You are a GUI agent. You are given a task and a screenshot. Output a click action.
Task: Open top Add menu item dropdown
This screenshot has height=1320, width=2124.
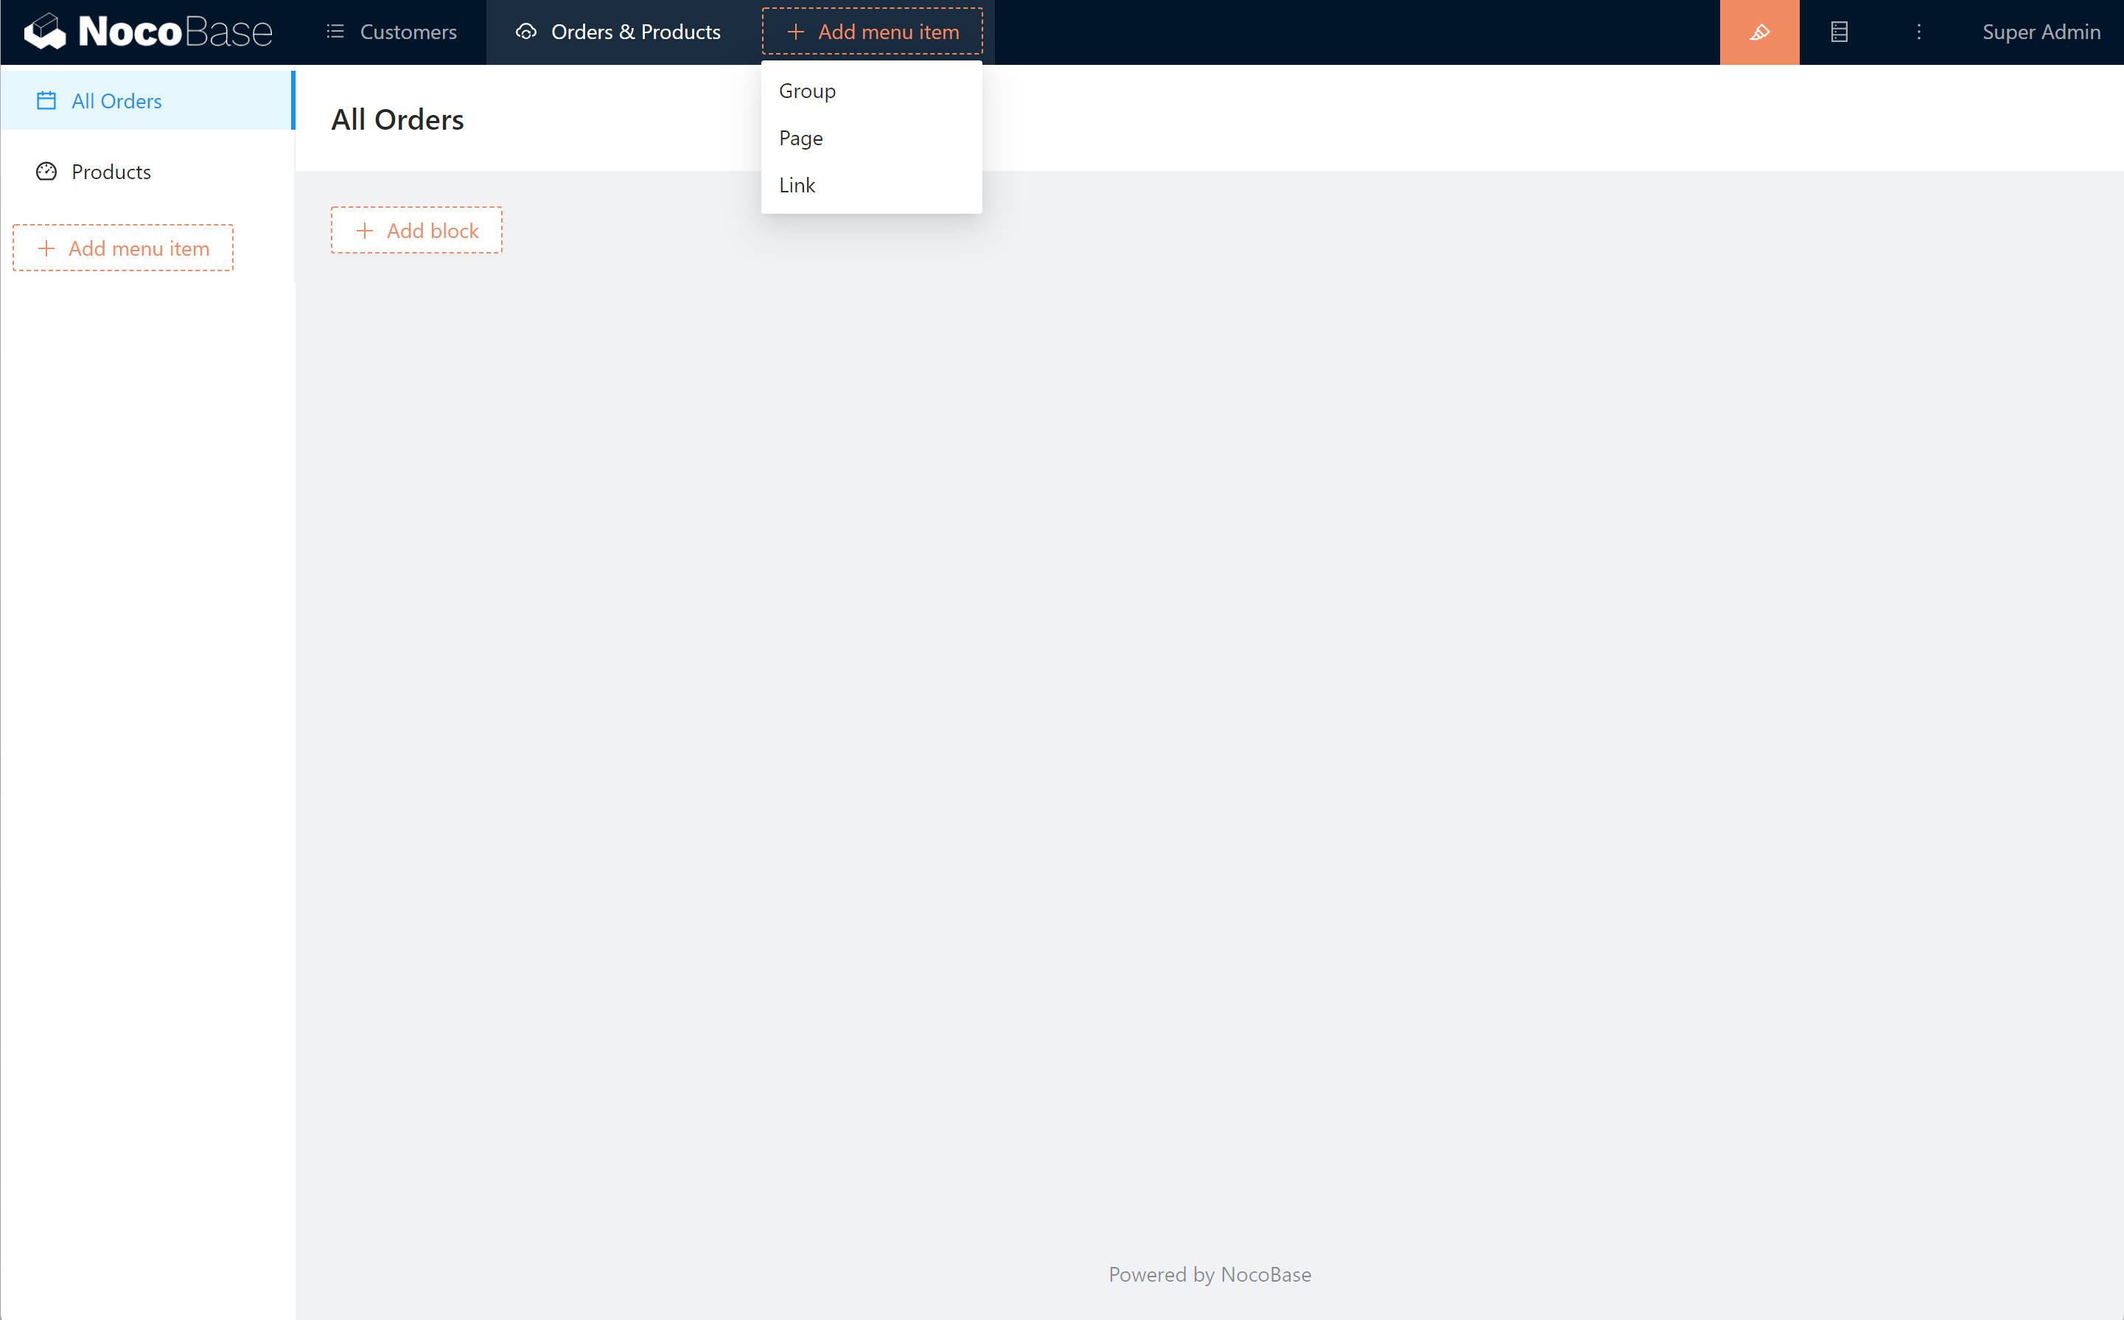pyautogui.click(x=872, y=32)
